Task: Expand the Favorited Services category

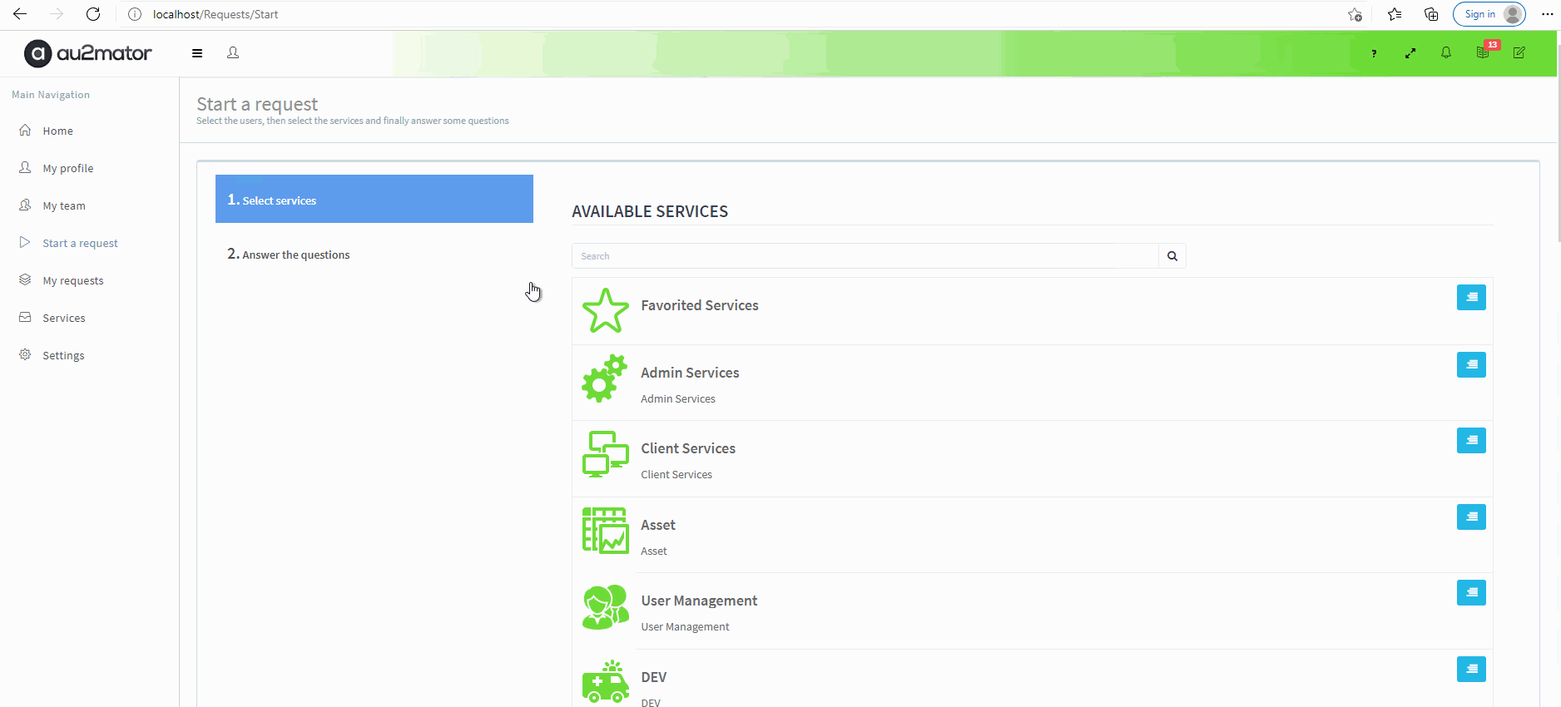Action: (1470, 298)
